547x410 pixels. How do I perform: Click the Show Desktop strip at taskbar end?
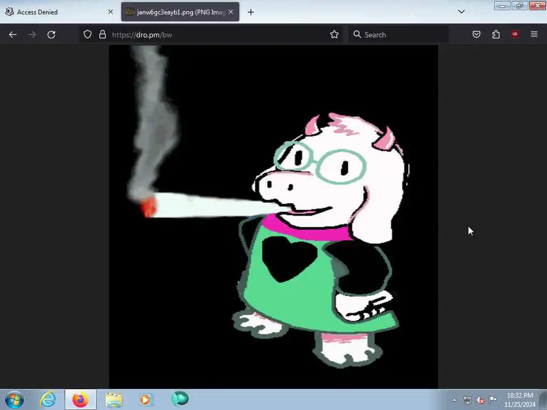(543, 399)
